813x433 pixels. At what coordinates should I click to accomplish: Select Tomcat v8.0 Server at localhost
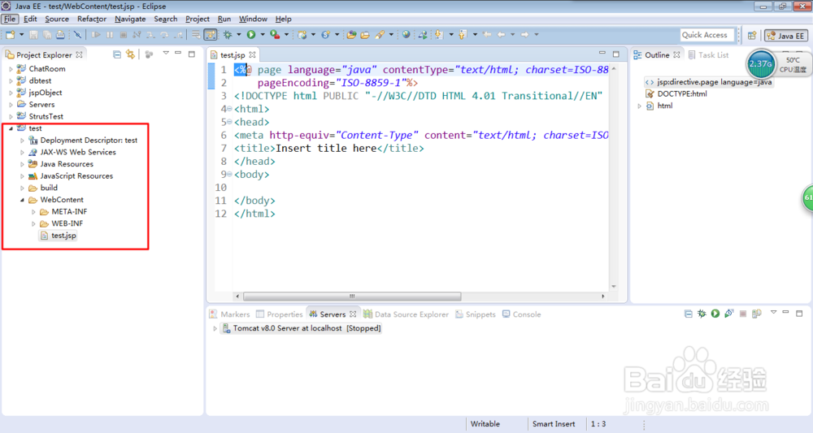pyautogui.click(x=302, y=328)
